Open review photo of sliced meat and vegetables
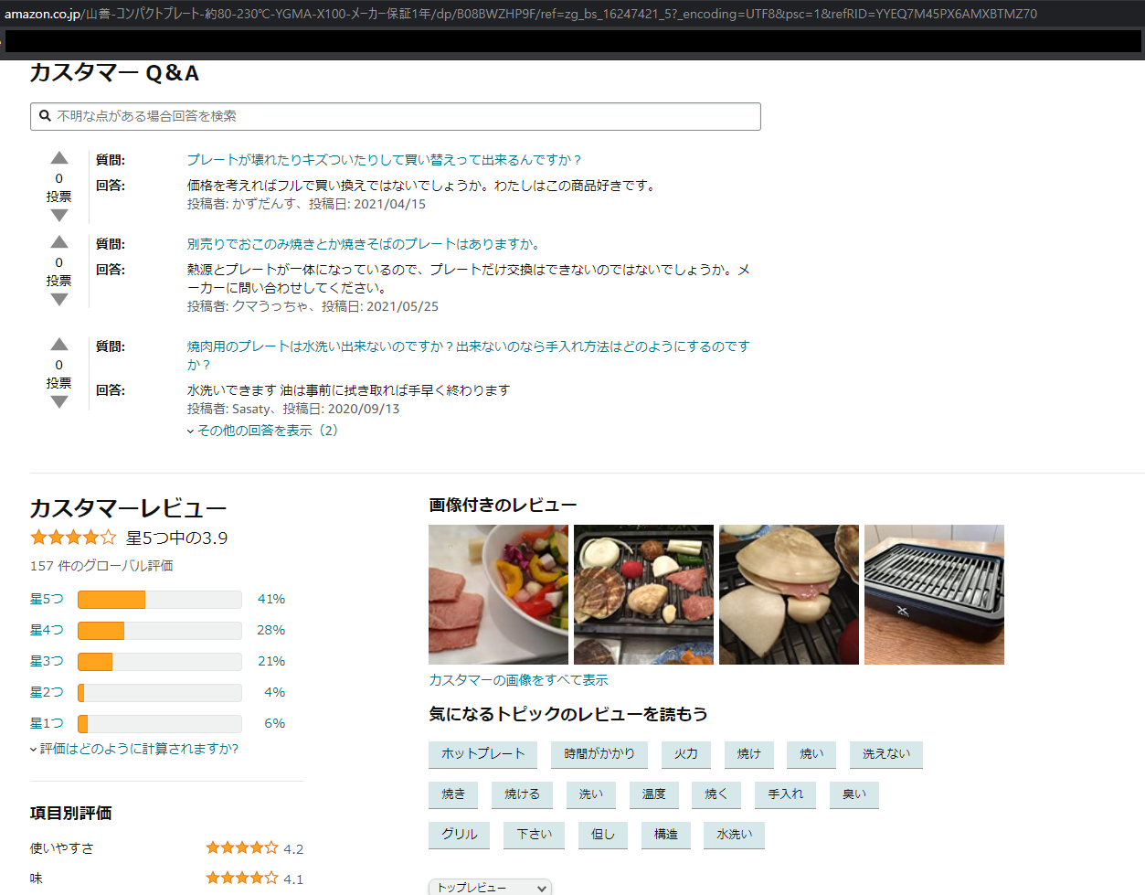This screenshot has height=895, width=1145. coord(498,594)
